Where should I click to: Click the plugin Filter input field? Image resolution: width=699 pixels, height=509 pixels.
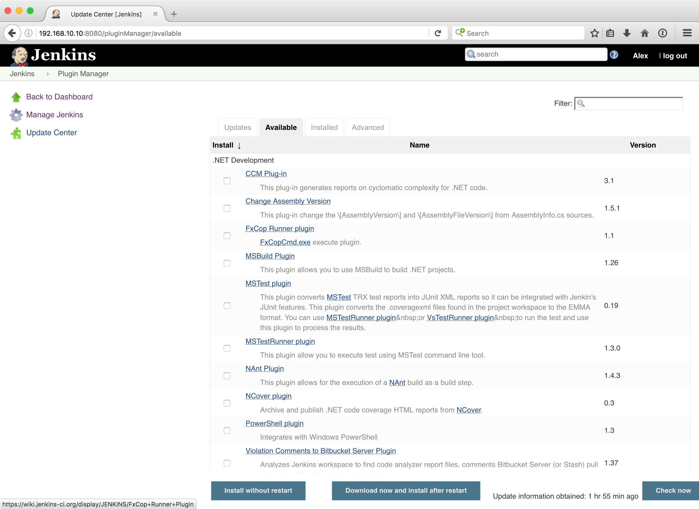629,103
